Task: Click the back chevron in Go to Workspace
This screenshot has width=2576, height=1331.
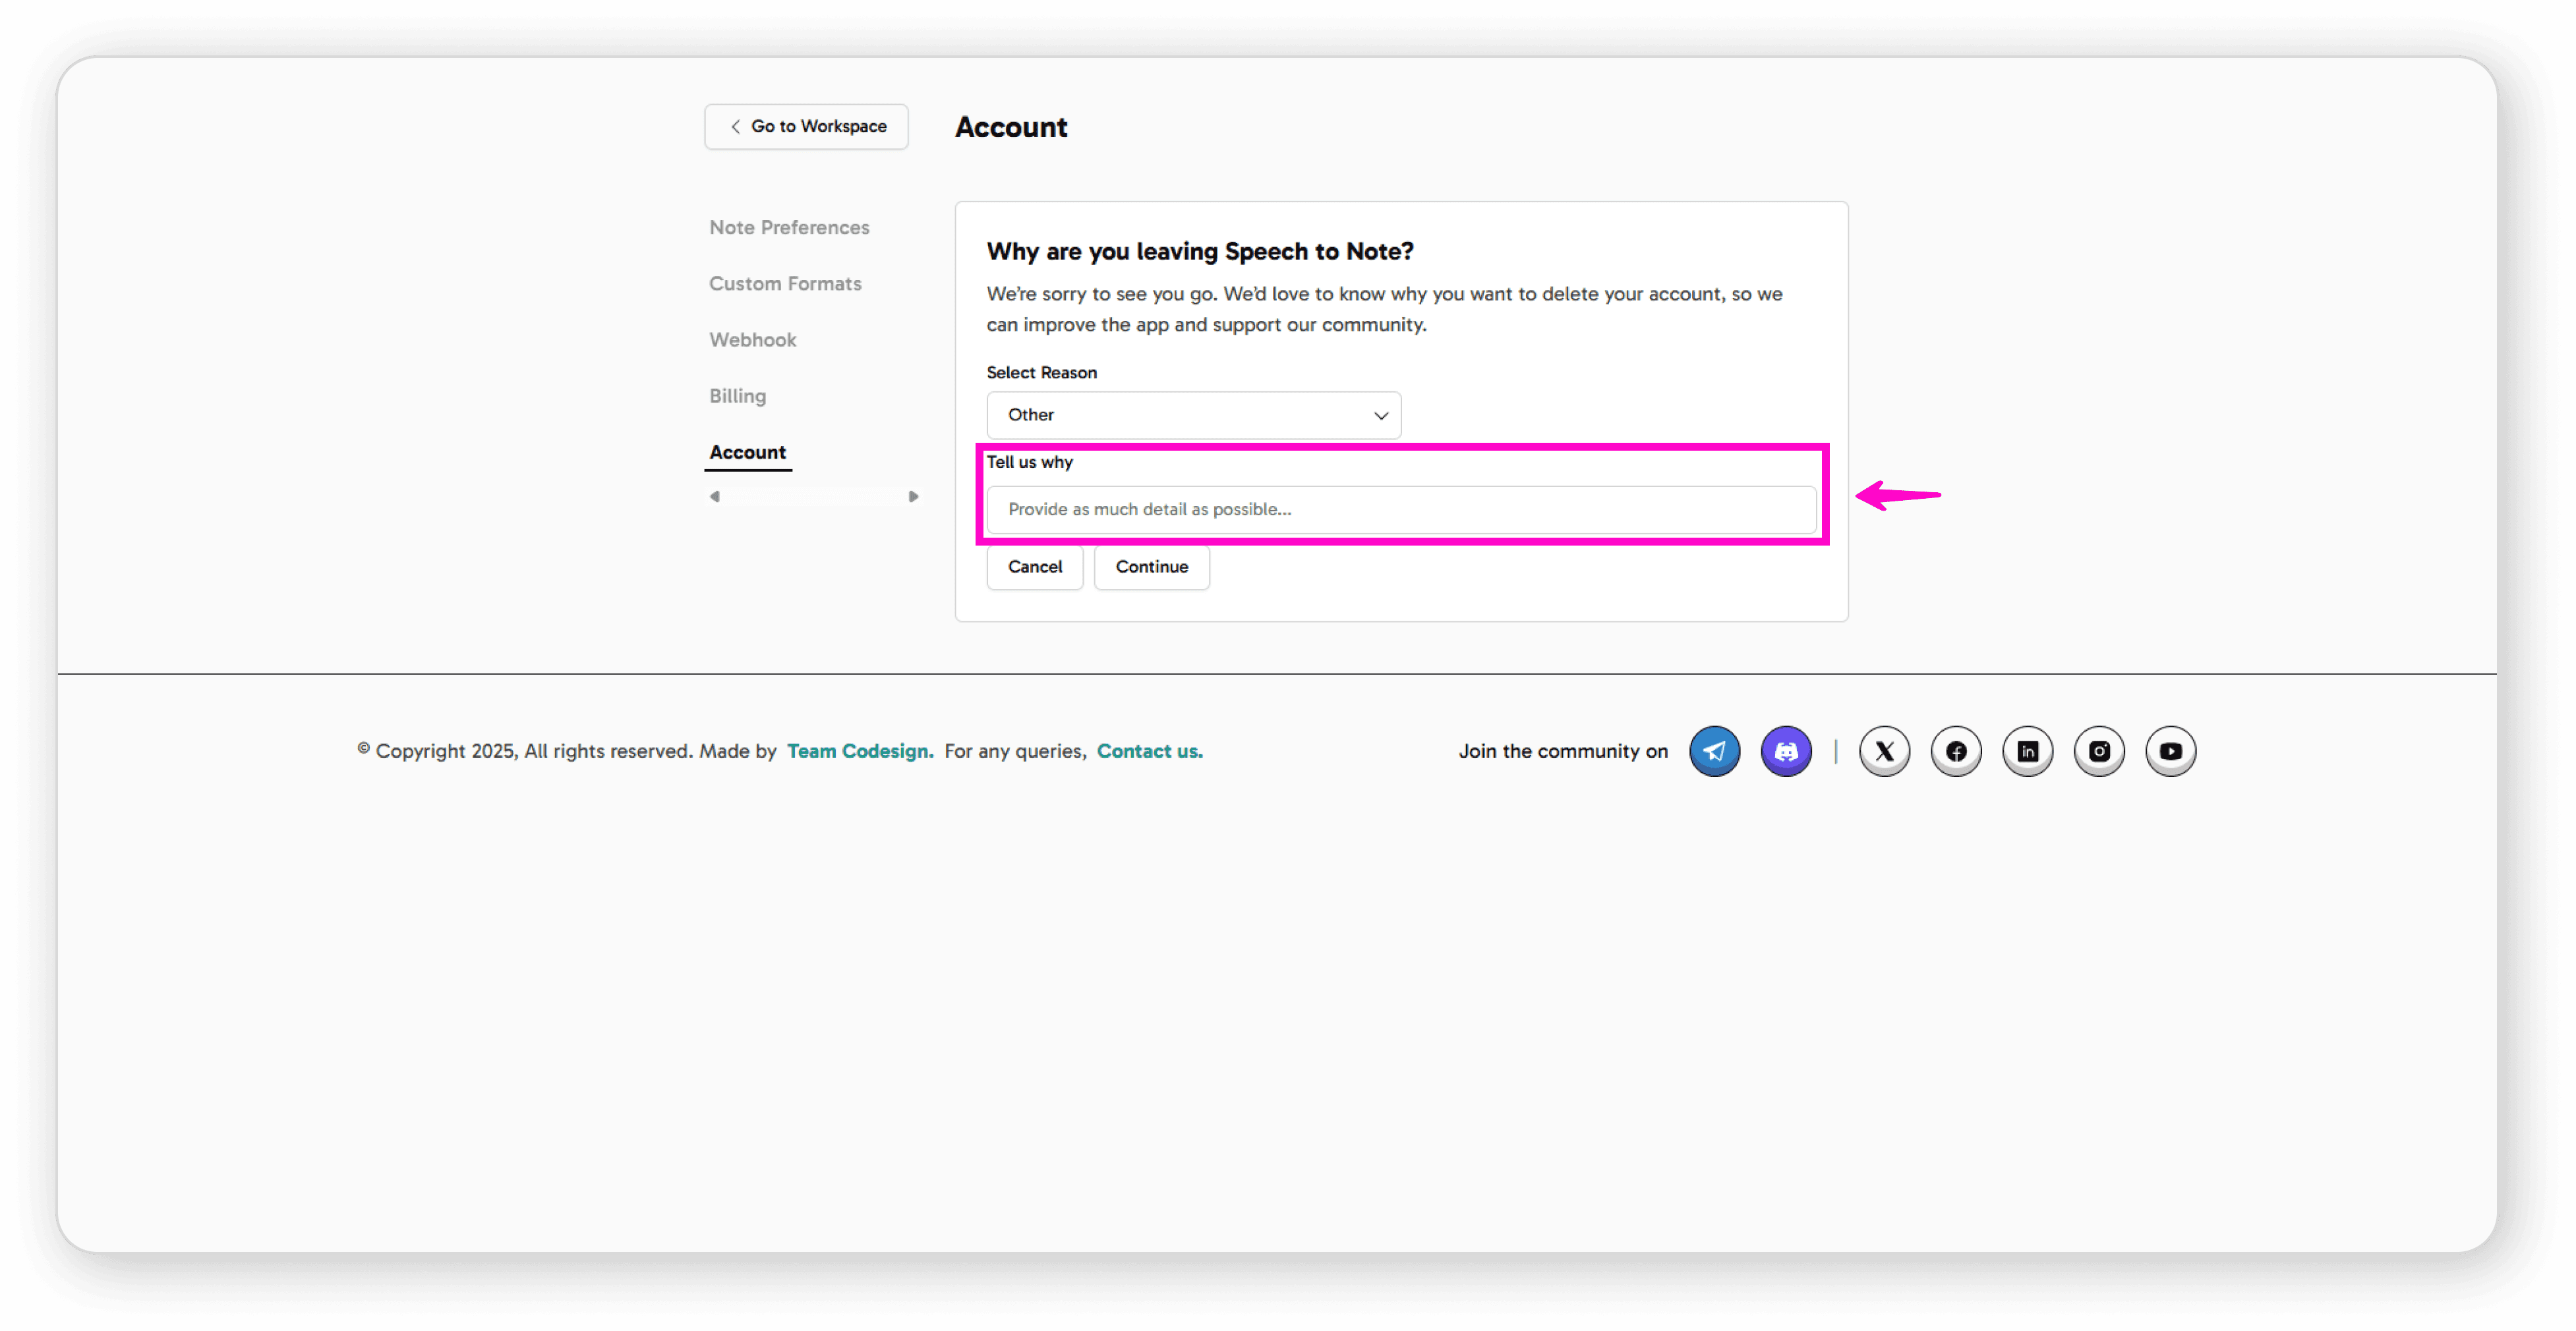Action: click(735, 127)
